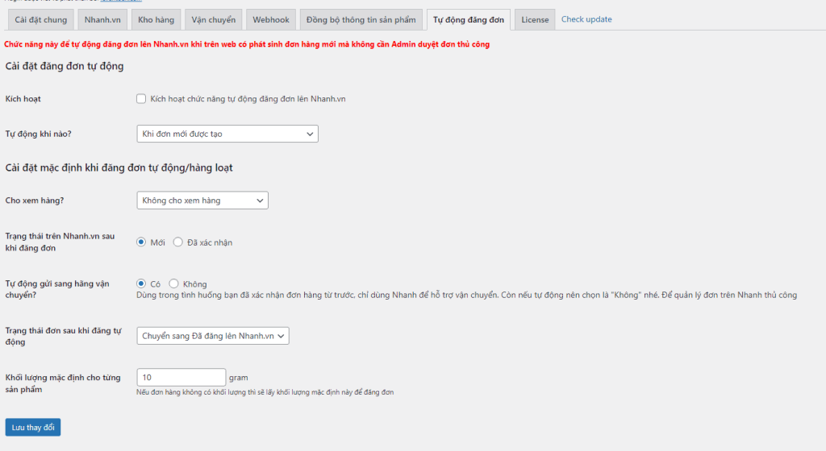826x451 pixels.
Task: Click the 'Lưu thay đổi' save button
Action: pyautogui.click(x=32, y=427)
